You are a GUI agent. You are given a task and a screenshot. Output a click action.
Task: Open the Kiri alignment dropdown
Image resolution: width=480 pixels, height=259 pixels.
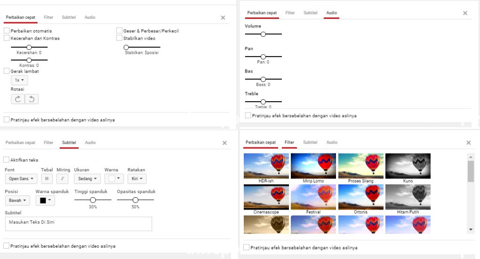coord(137,179)
